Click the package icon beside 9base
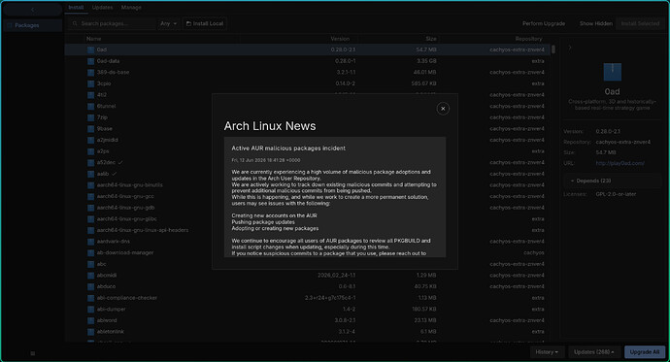 pyautogui.click(x=90, y=129)
